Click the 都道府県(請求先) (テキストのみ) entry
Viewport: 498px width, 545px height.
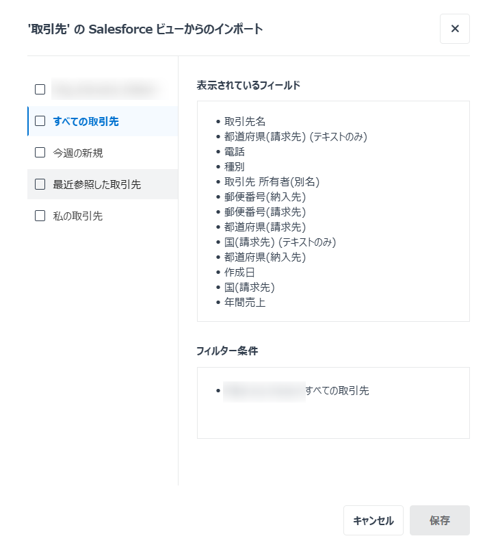pyautogui.click(x=296, y=137)
